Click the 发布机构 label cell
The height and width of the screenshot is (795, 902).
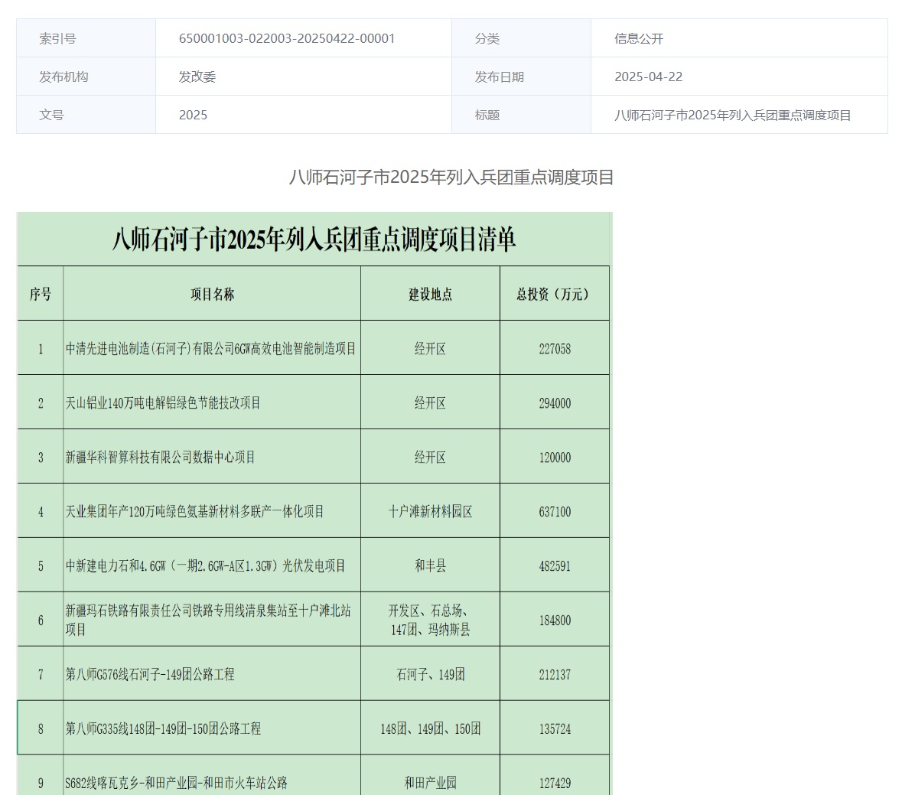(86, 77)
